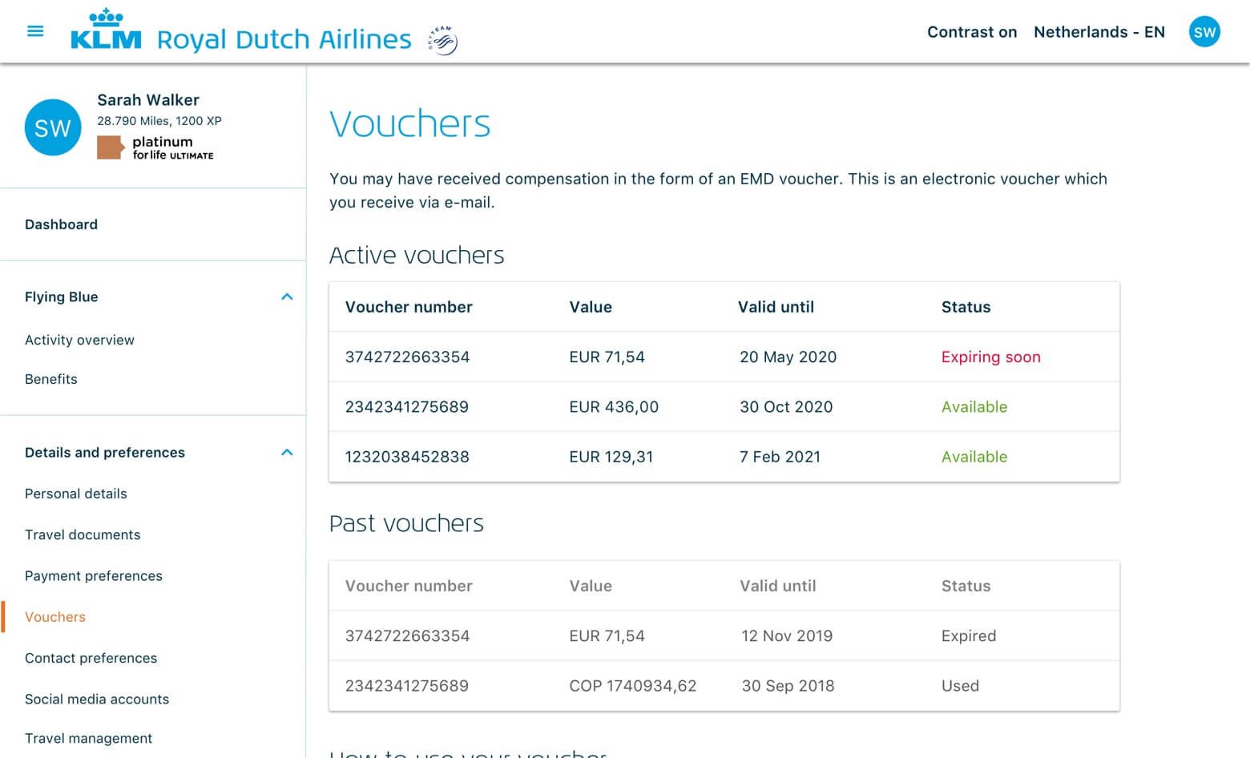Go to Social media accounts
This screenshot has width=1250, height=758.
97,699
